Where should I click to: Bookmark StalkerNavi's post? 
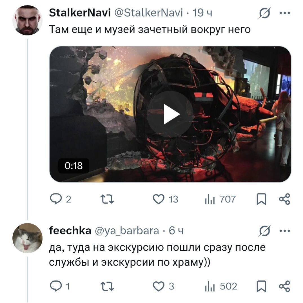click(x=261, y=199)
